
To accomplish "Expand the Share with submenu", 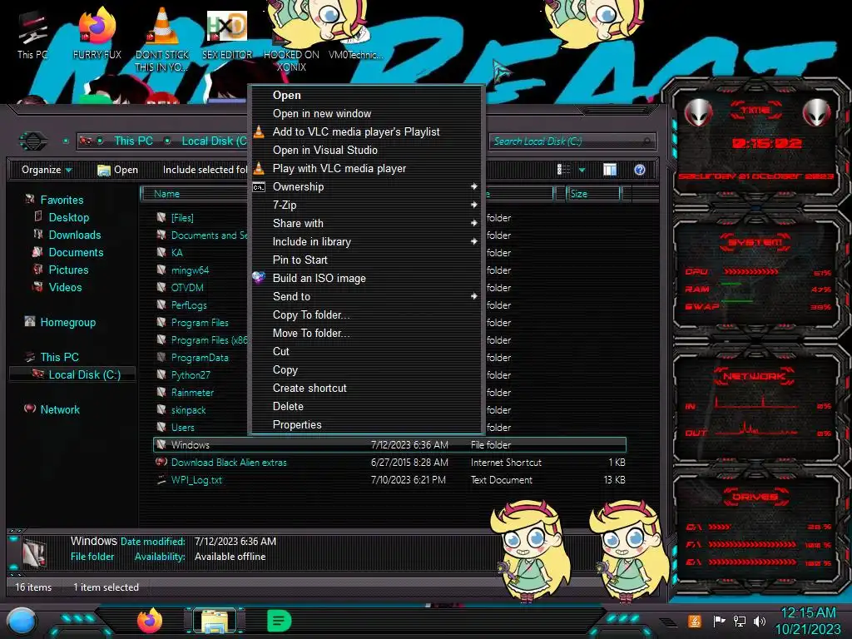I will [366, 223].
